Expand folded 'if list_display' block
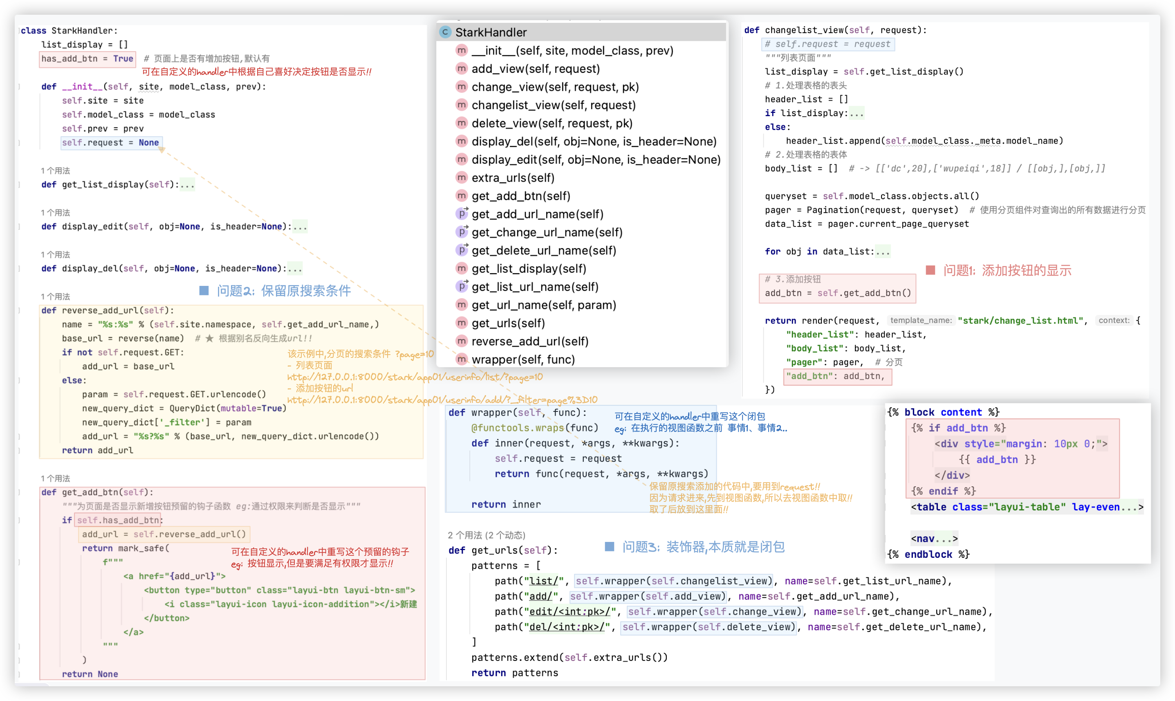Screen dimensions: 1175x701 (x=857, y=113)
